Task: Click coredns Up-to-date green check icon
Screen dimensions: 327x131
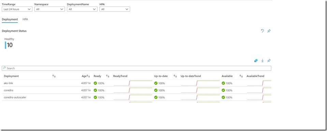Action: click(156, 90)
